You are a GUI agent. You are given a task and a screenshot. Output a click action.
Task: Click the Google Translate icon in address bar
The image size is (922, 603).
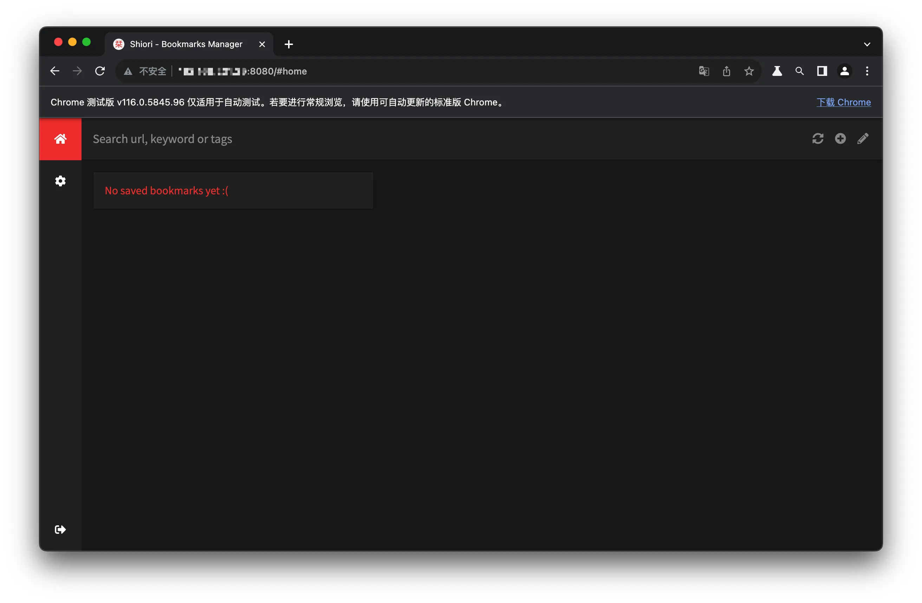703,71
